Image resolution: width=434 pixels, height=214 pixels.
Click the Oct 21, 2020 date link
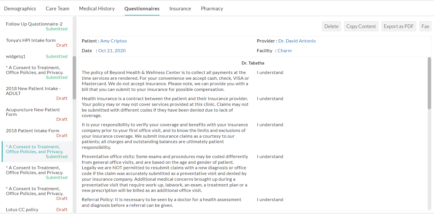pos(112,50)
